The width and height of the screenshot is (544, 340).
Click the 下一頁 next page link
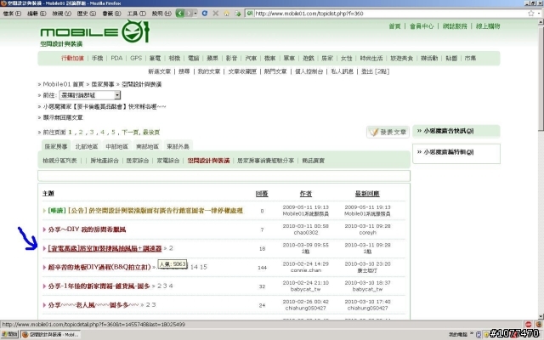(x=130, y=133)
